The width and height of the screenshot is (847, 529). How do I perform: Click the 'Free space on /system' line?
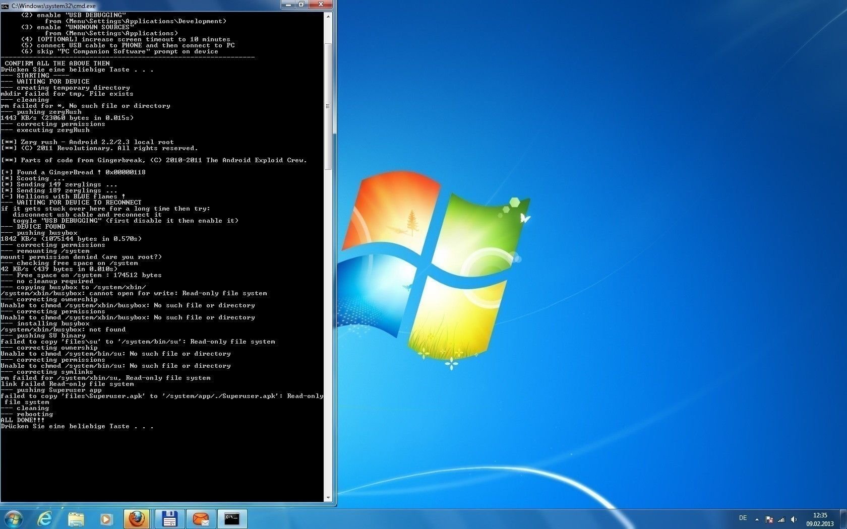point(81,275)
